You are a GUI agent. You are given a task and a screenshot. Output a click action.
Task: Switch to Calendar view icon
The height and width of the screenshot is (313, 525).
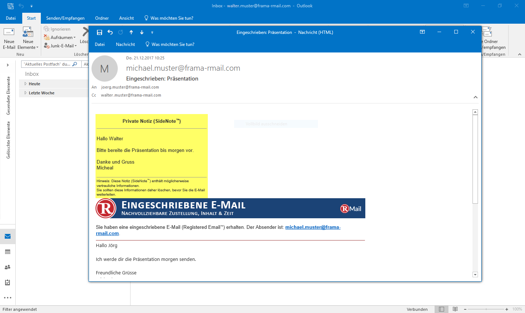coord(8,252)
